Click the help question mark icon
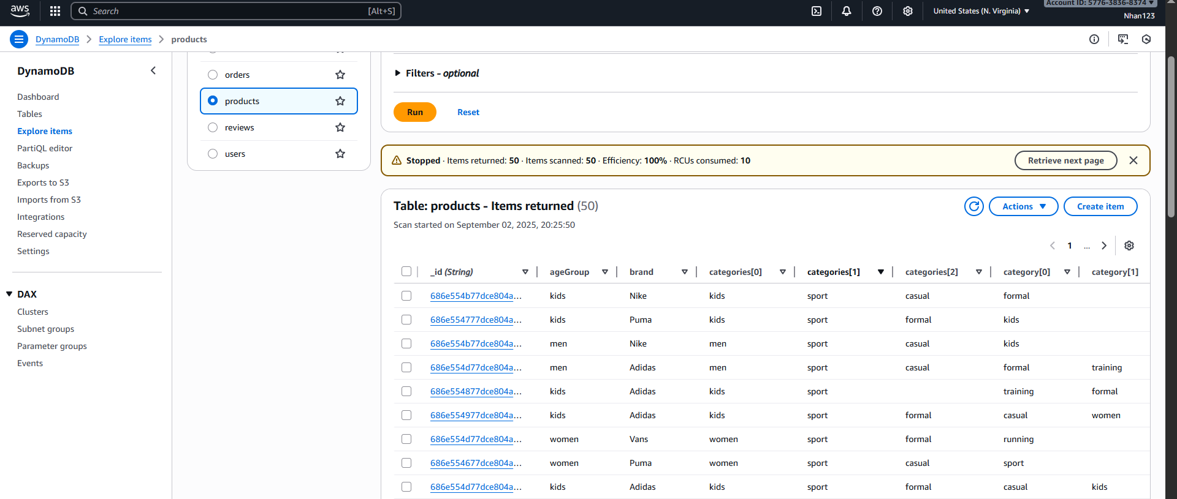The height and width of the screenshot is (499, 1177). (x=877, y=11)
